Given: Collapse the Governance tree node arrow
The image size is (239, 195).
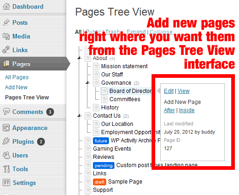Looking at the screenshot, I should [87, 83].
